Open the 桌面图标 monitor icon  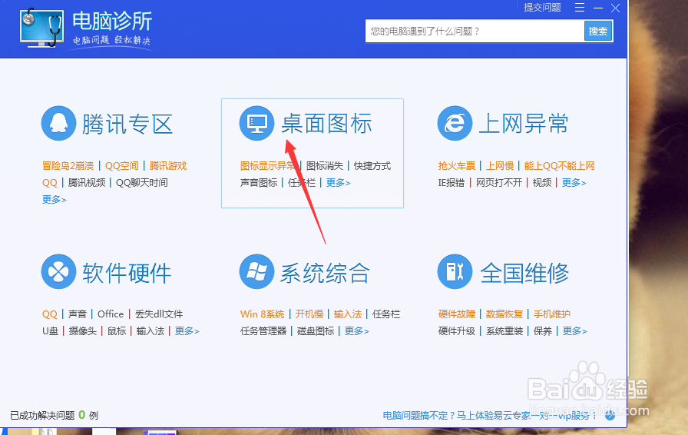click(256, 123)
